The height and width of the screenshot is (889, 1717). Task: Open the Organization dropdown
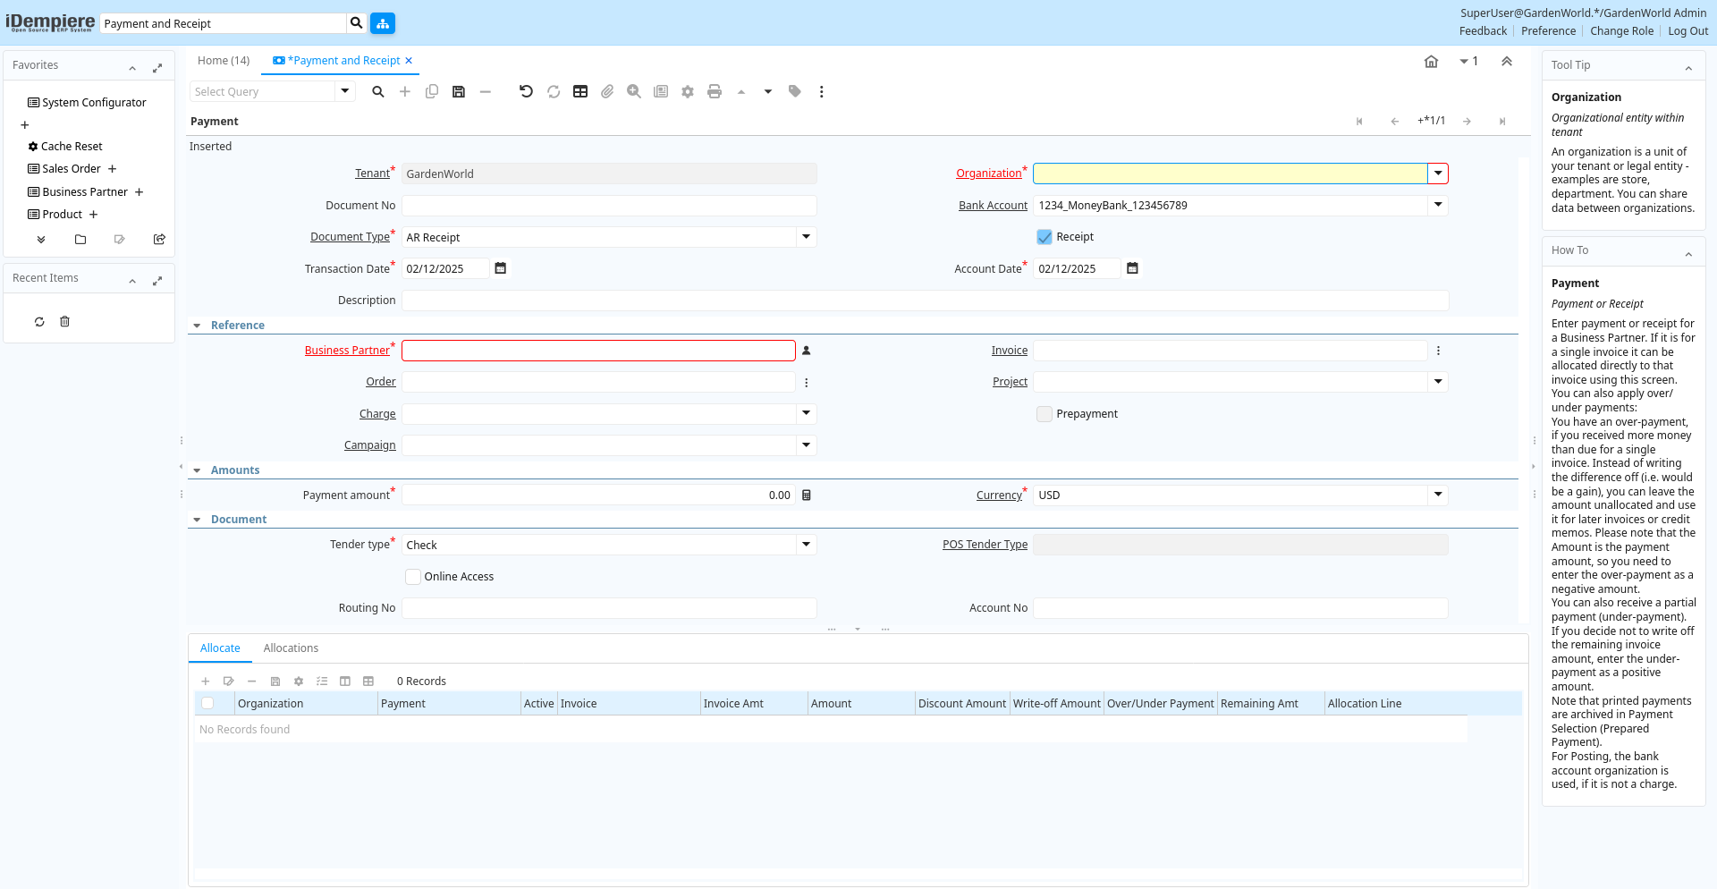pyautogui.click(x=1437, y=174)
